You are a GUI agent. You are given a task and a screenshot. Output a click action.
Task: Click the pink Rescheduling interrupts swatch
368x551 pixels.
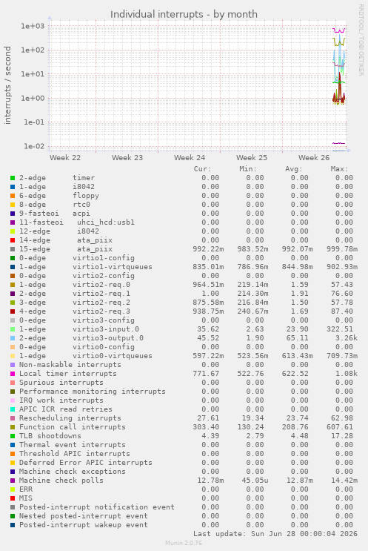(13, 418)
